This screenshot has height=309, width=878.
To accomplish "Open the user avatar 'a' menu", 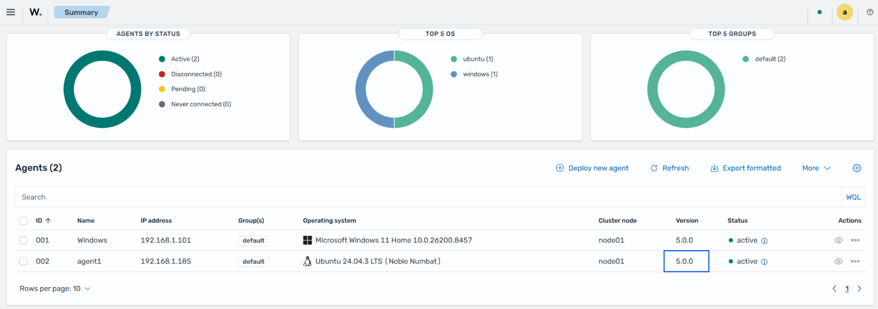I will click(845, 12).
